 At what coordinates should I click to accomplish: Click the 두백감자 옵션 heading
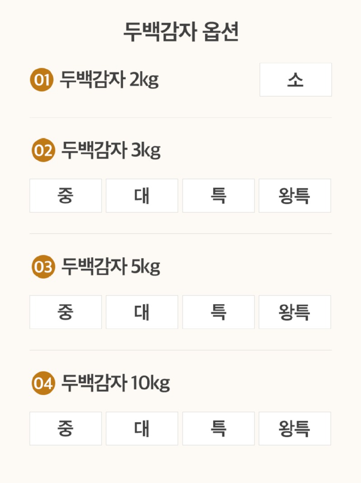[180, 33]
